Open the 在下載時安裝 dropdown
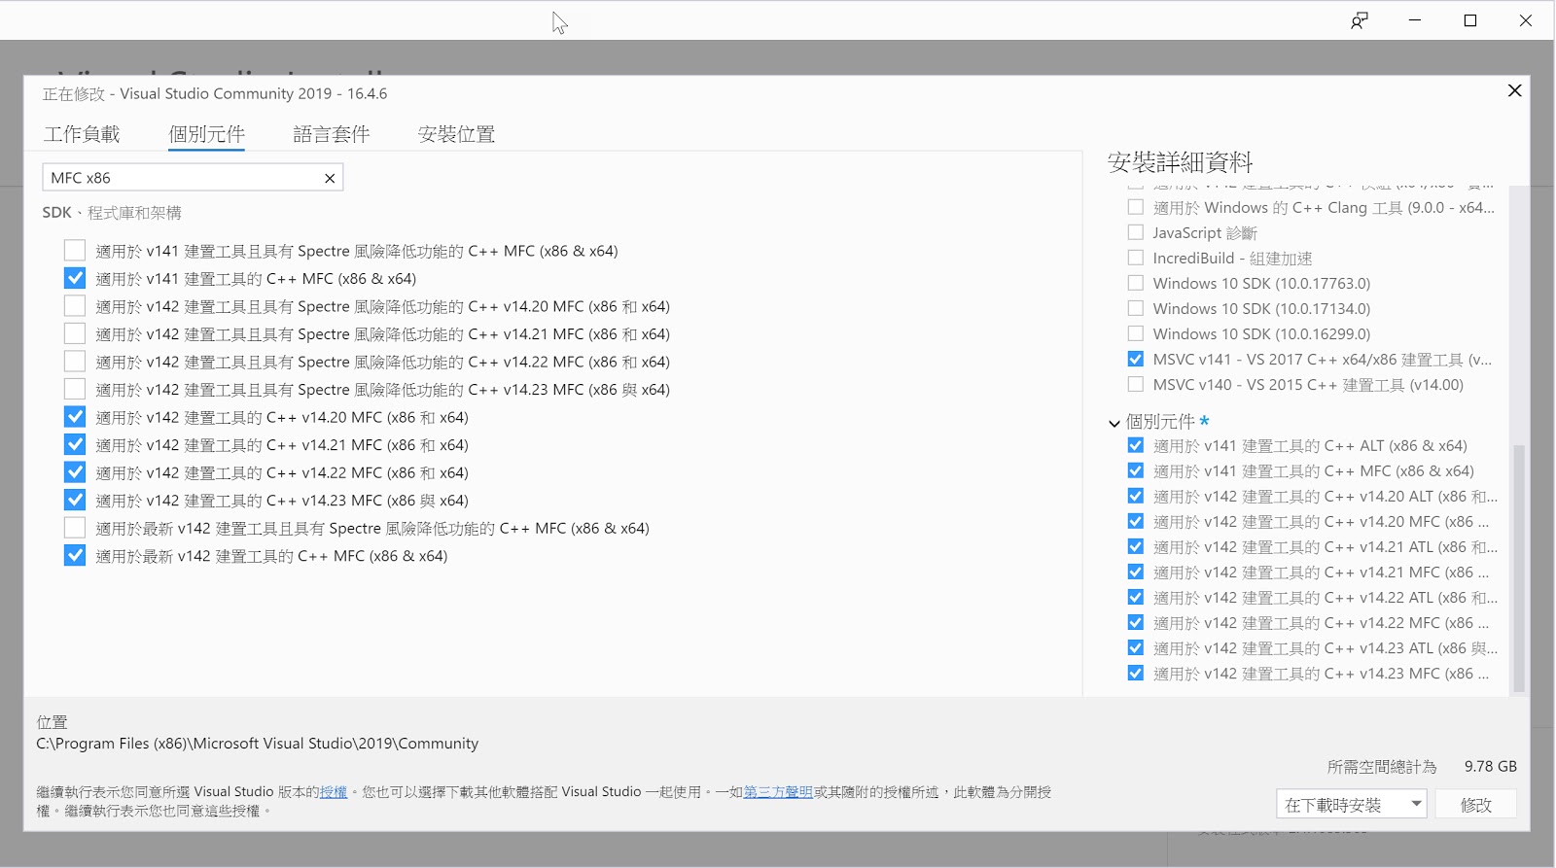Viewport: 1556px width, 868px height. point(1351,804)
